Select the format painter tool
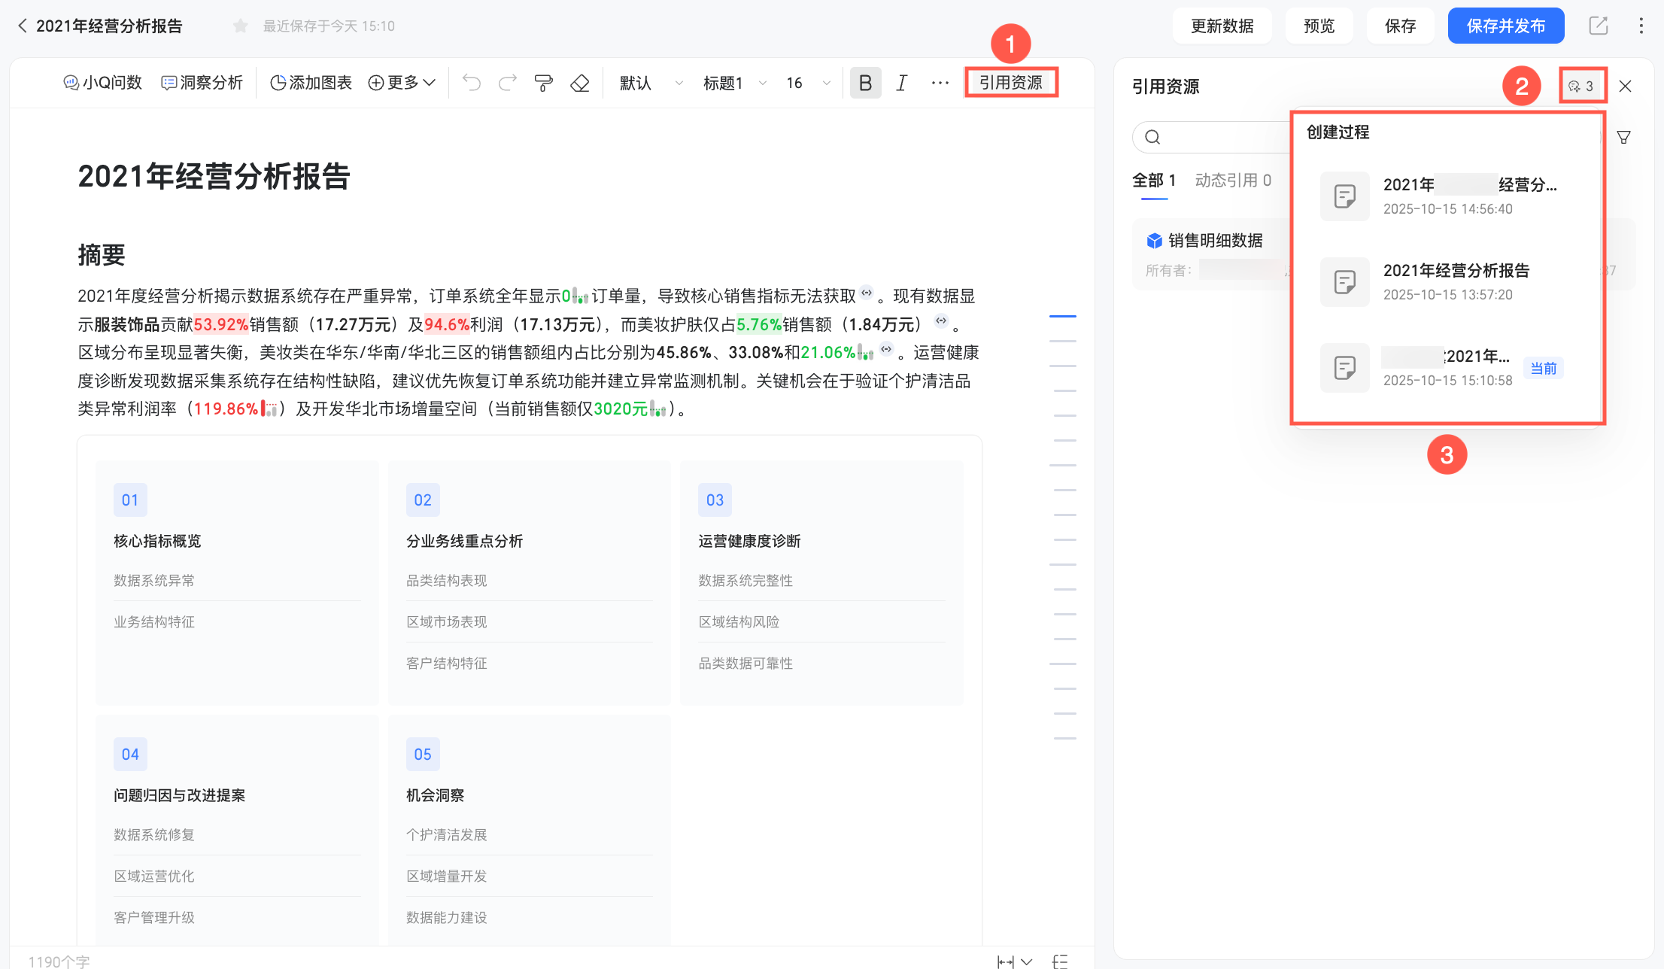1664x969 pixels. coord(543,83)
